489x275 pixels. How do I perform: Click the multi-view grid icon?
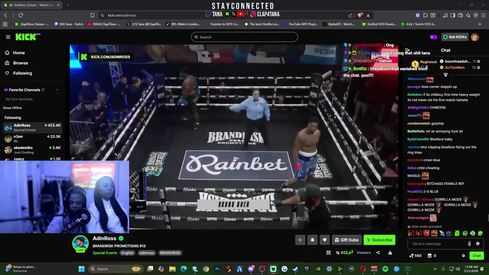(328, 252)
